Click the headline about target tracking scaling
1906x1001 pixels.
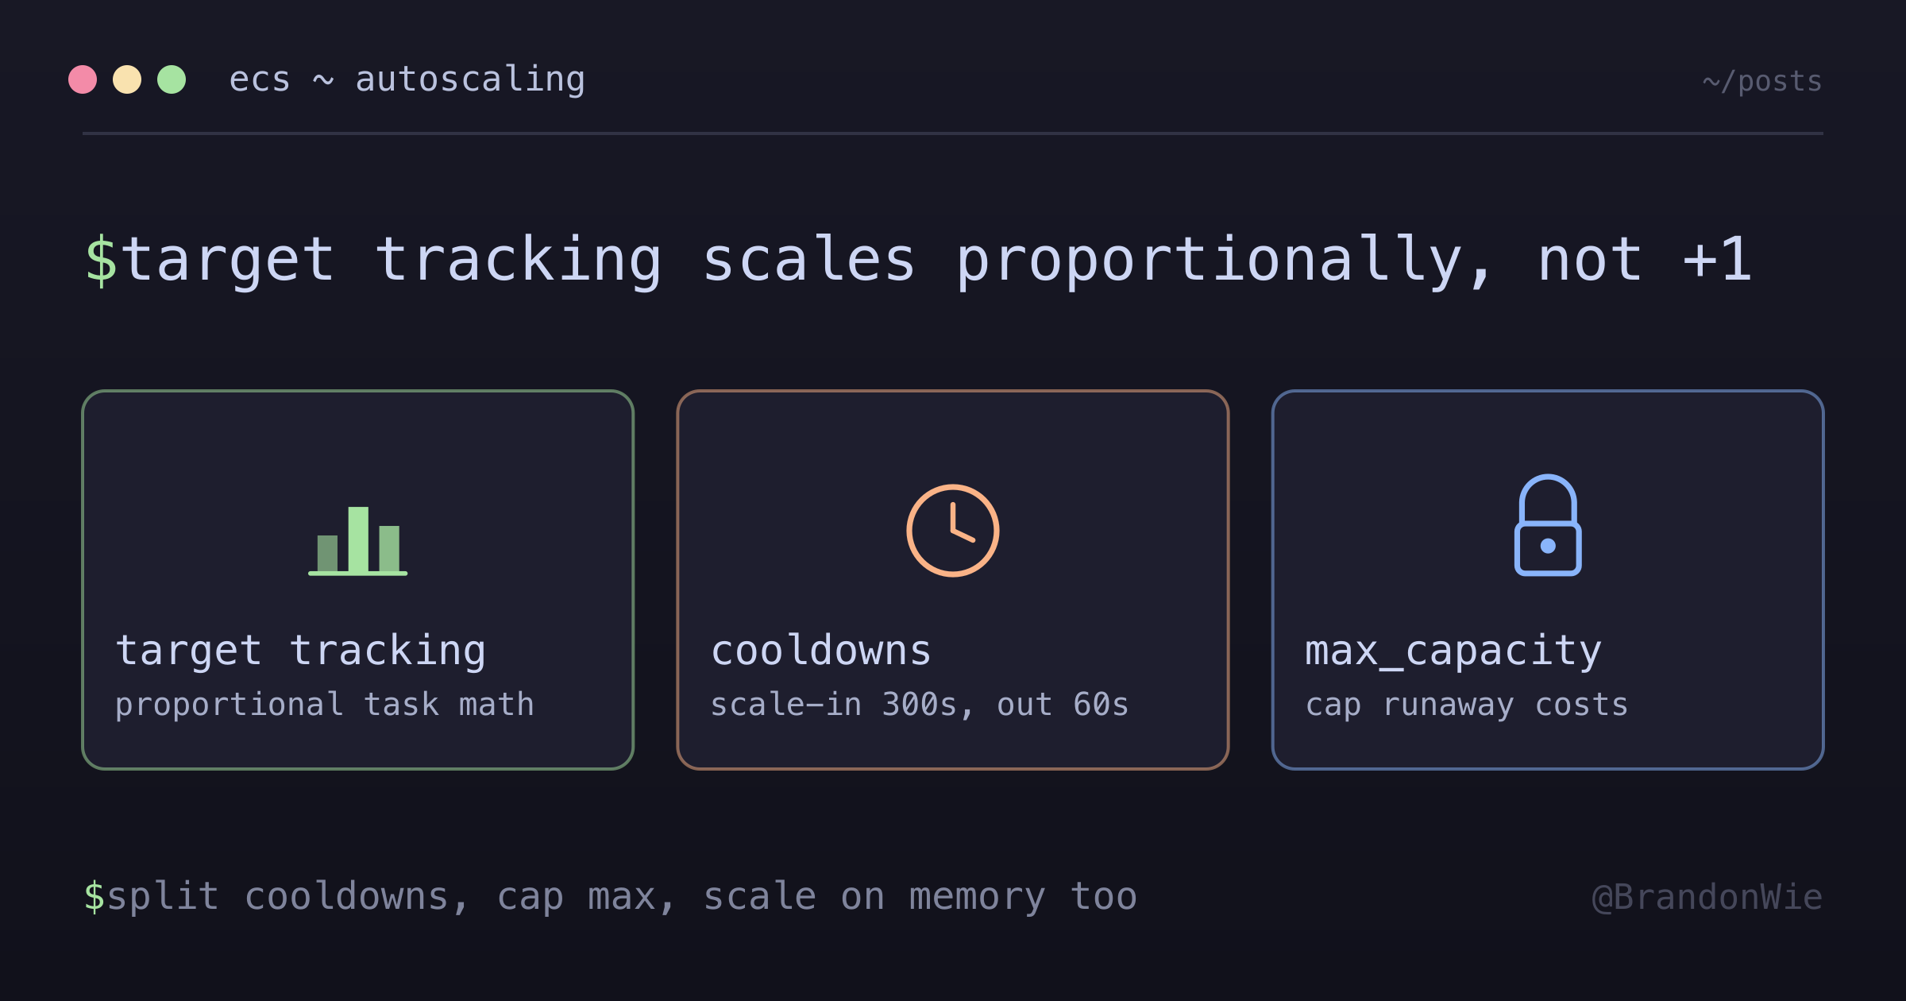click(x=919, y=261)
